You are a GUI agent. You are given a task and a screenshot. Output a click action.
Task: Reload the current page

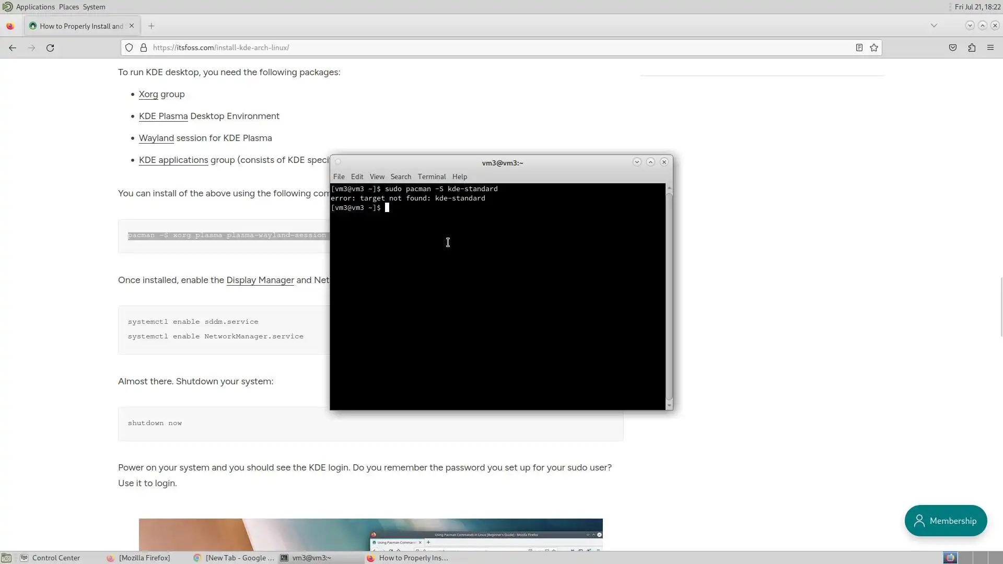click(50, 48)
